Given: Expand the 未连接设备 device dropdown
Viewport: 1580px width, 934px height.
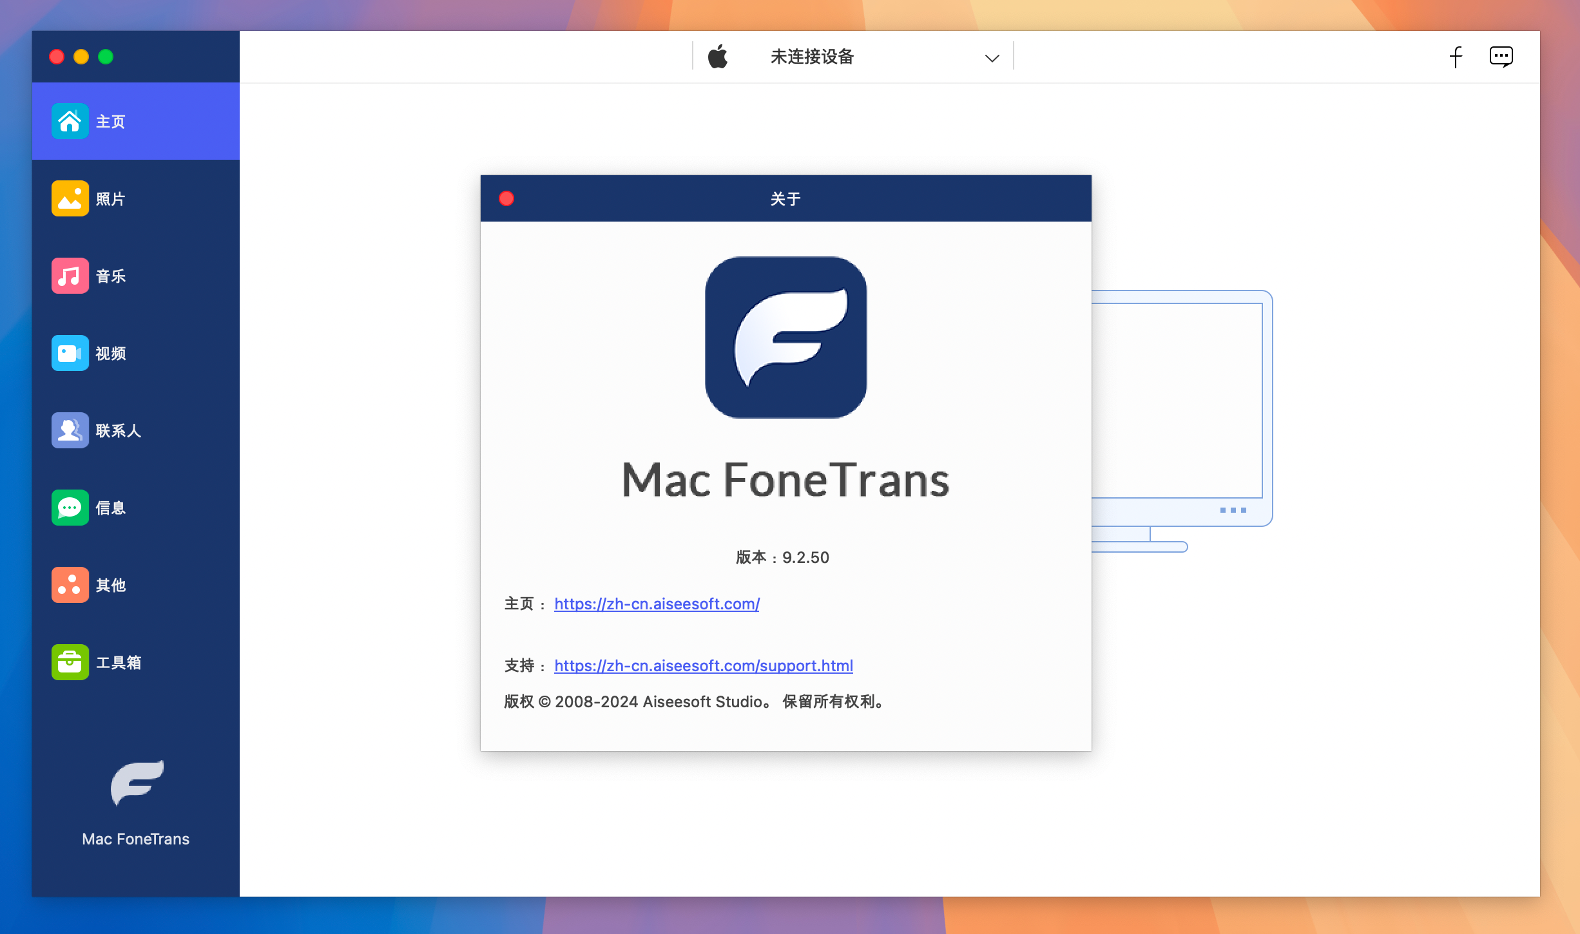Looking at the screenshot, I should [x=853, y=57].
